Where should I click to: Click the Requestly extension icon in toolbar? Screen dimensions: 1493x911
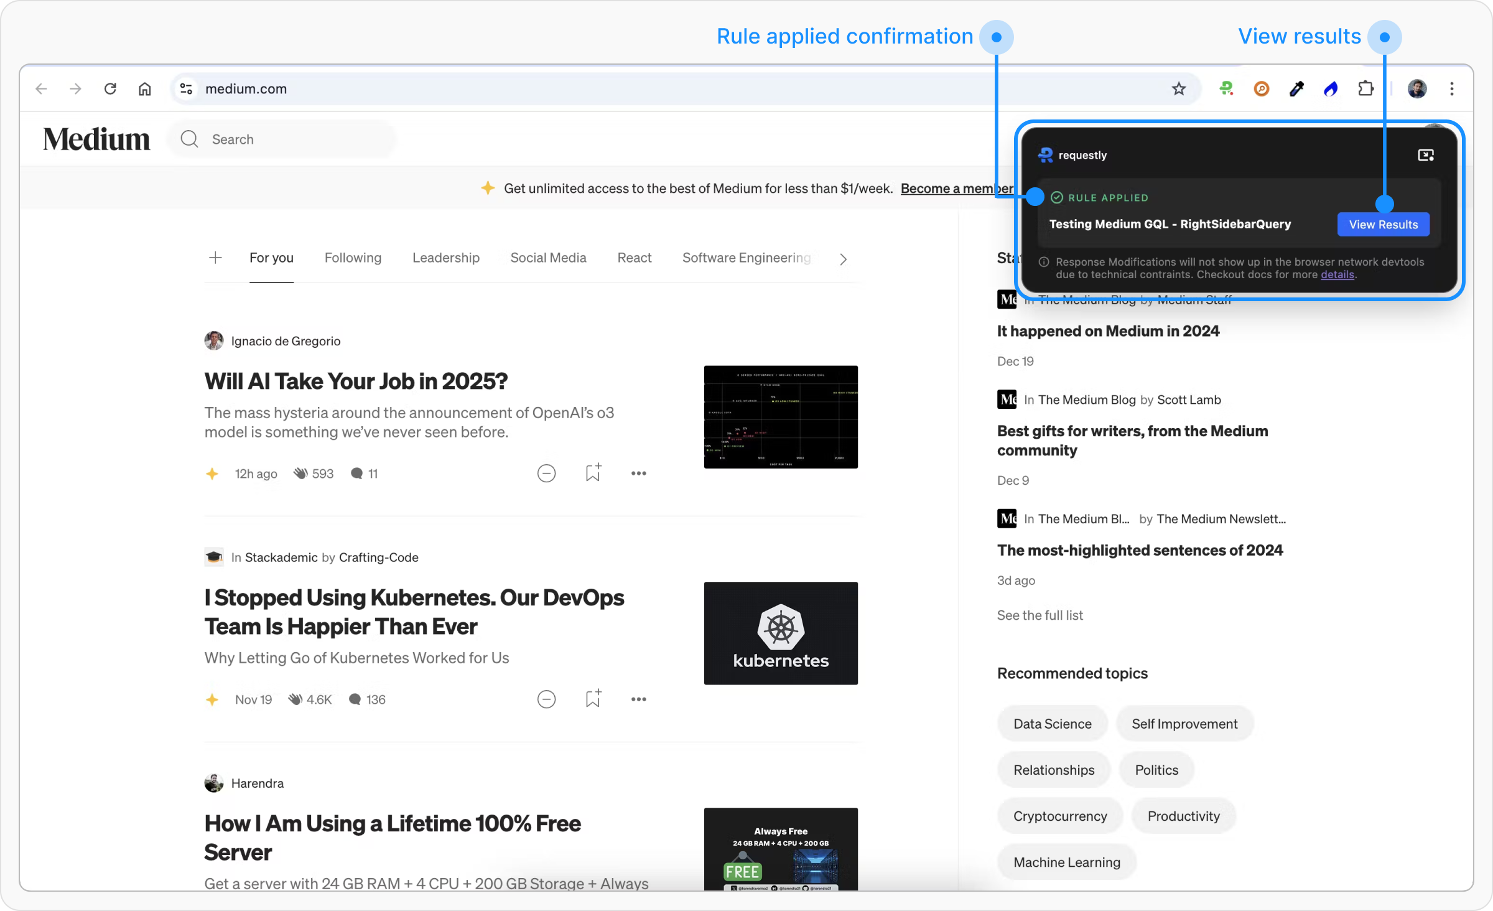(x=1226, y=89)
